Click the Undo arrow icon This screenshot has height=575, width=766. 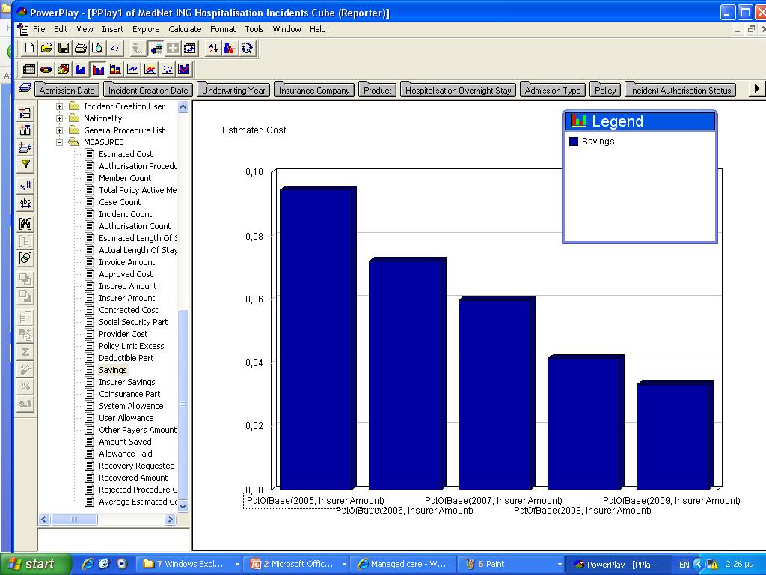(x=114, y=48)
